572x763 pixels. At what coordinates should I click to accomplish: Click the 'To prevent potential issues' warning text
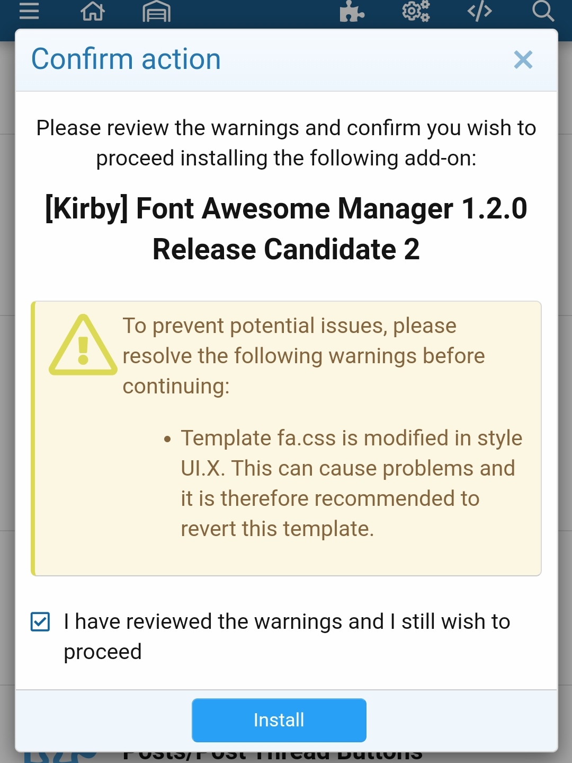(x=303, y=356)
